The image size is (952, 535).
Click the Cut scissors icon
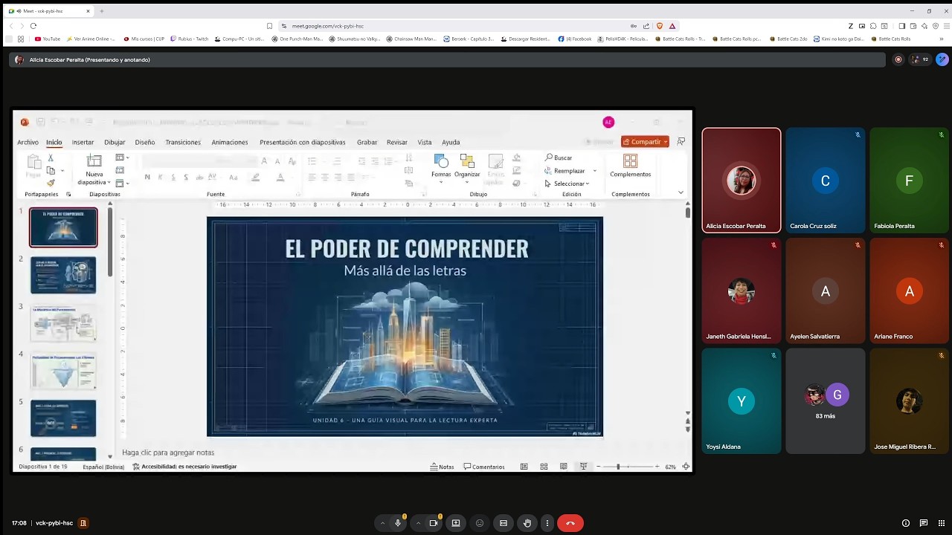coord(51,158)
